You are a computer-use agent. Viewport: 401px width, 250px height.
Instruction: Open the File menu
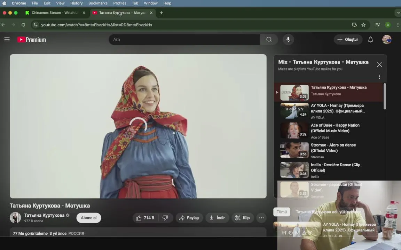35,3
